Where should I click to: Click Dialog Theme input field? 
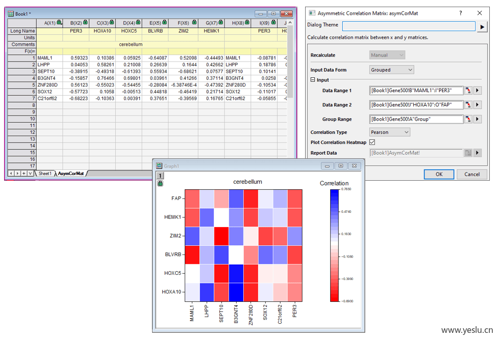pyautogui.click(x=409, y=26)
